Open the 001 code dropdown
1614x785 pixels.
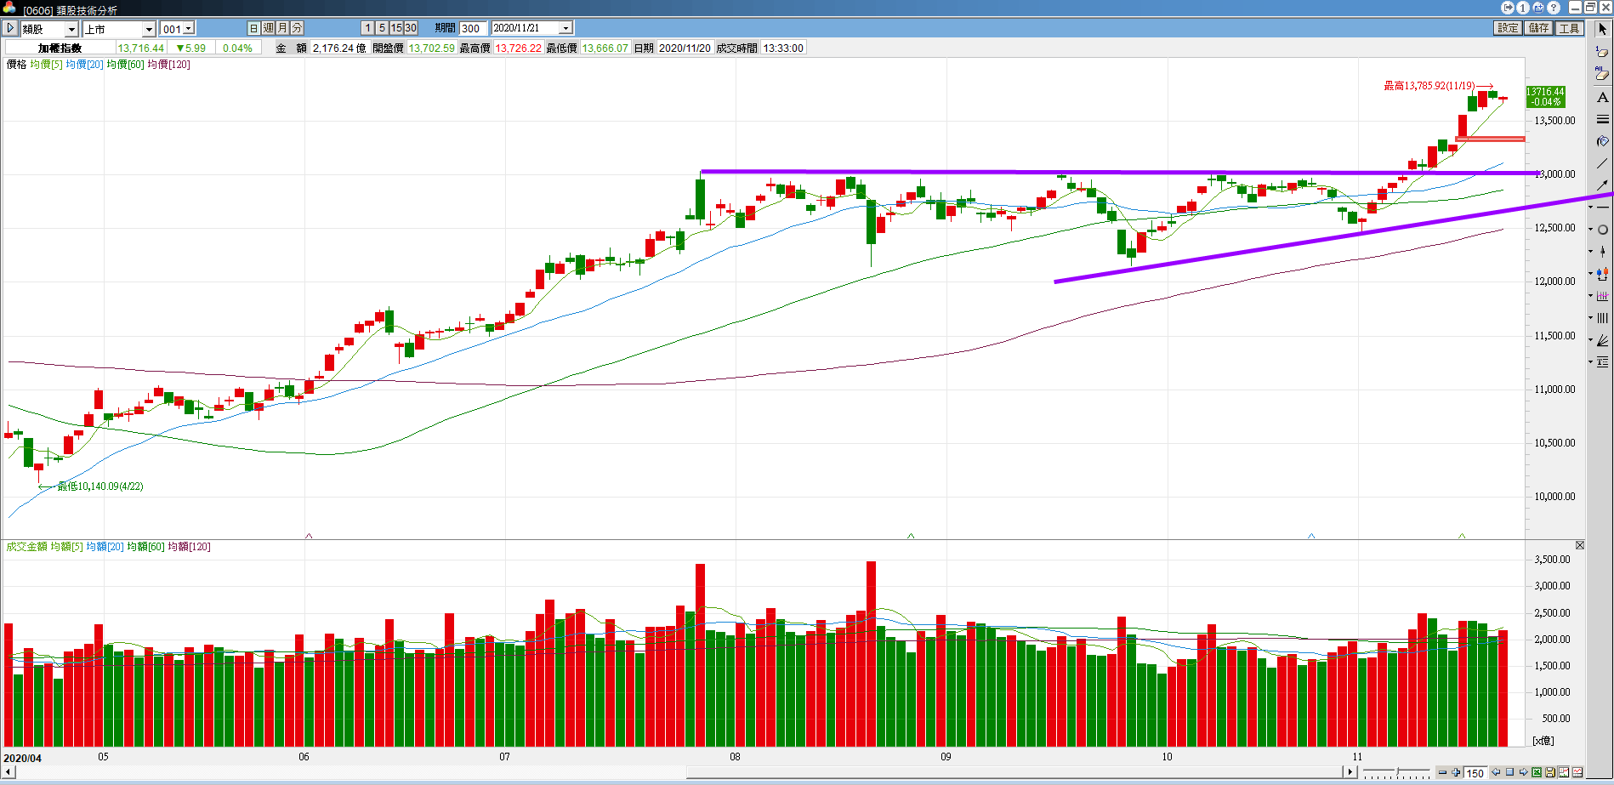(x=189, y=29)
